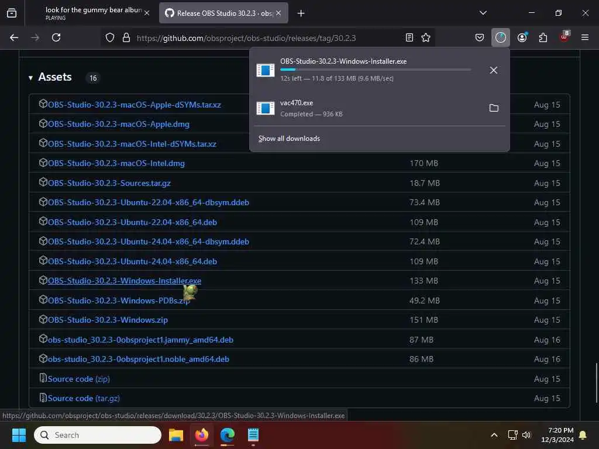Image resolution: width=599 pixels, height=449 pixels.
Task: Open File Explorer from taskbar
Action: click(x=176, y=435)
